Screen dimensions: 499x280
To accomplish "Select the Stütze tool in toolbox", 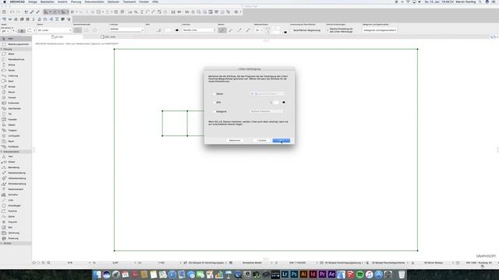I will point(12,65).
